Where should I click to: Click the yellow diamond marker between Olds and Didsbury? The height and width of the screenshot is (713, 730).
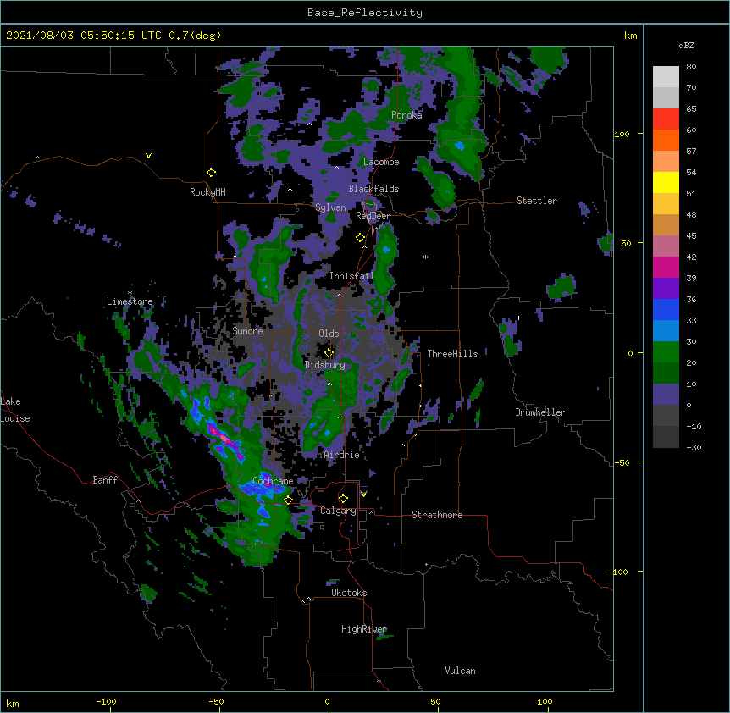pyautogui.click(x=329, y=353)
